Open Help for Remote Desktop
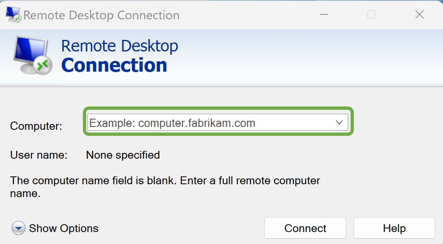443x244 pixels. [x=394, y=228]
